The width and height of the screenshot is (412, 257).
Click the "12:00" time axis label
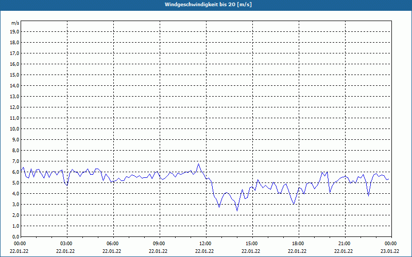tap(205, 244)
